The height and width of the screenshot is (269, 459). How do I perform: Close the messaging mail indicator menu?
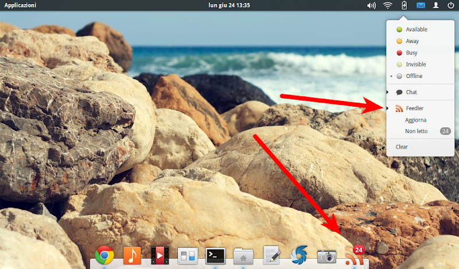tap(421, 5)
